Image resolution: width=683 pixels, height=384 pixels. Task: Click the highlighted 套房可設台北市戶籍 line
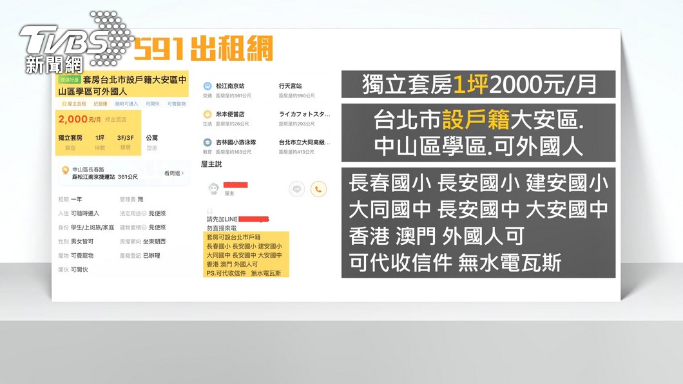click(233, 237)
